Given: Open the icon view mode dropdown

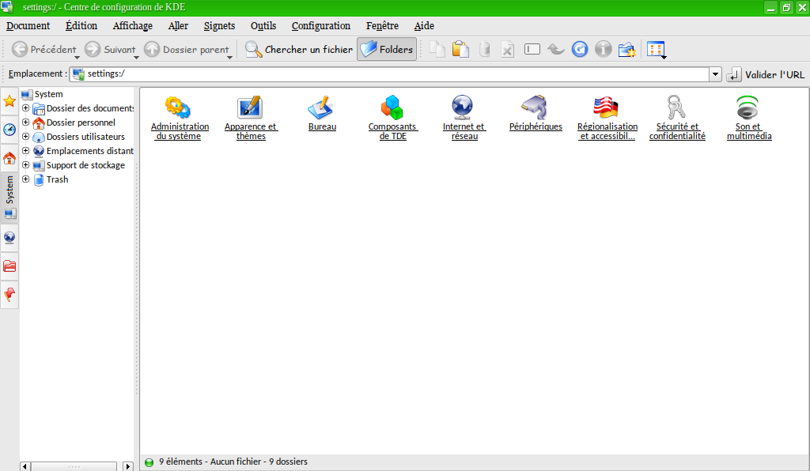Looking at the screenshot, I should pyautogui.click(x=657, y=50).
